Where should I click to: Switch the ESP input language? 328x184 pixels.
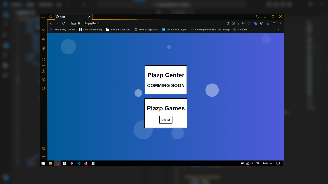pyautogui.click(x=257, y=163)
